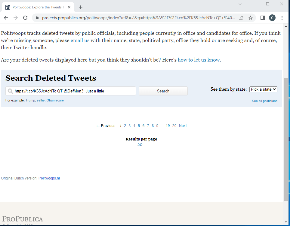
Task: Click the Search Deleted Tweets heading
Action: click(51, 78)
